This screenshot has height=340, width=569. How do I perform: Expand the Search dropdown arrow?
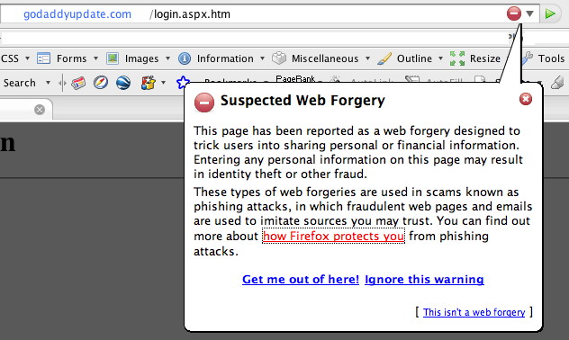[48, 83]
